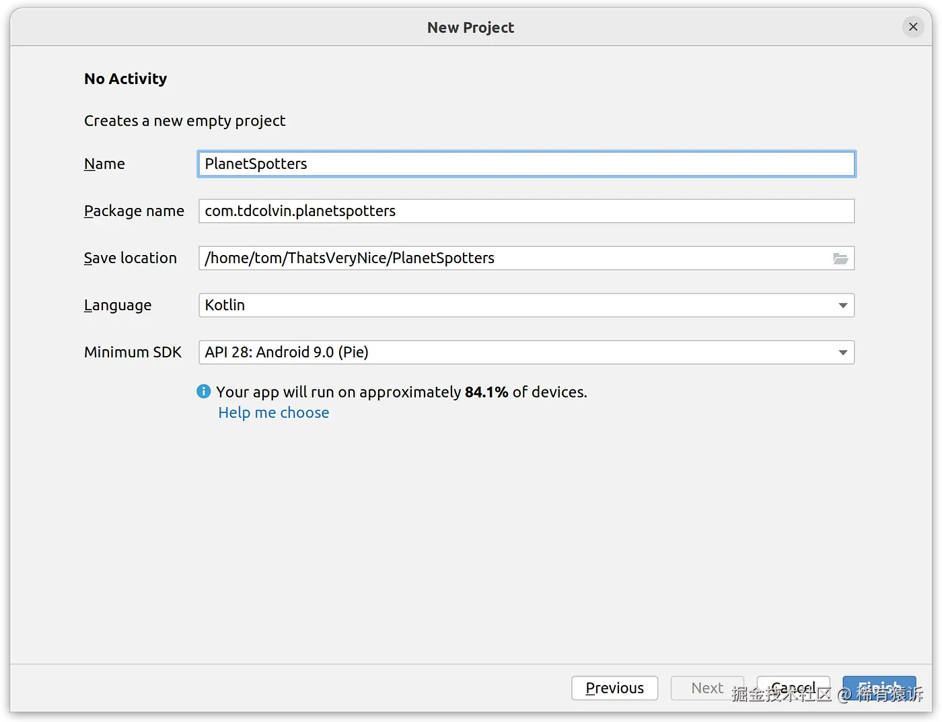This screenshot has width=942, height=722.
Task: Click the Save location path field
Action: pos(471,258)
